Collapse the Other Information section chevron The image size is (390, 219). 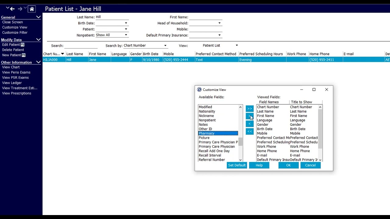click(x=38, y=62)
